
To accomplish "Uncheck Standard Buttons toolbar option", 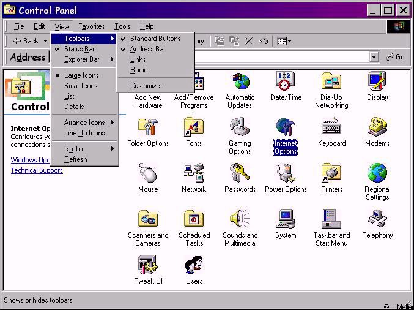I will [x=155, y=39].
